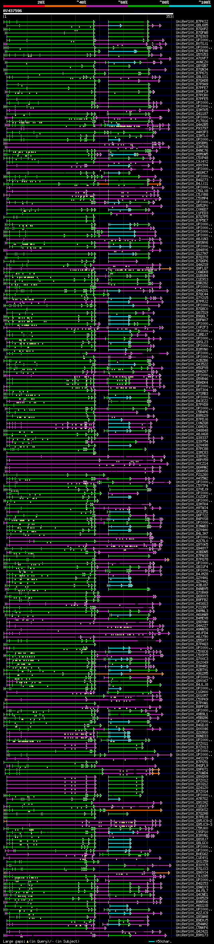214x944 pixels.
Task: Click hit label UniRef100_A4H3P3
Action: (x=192, y=132)
